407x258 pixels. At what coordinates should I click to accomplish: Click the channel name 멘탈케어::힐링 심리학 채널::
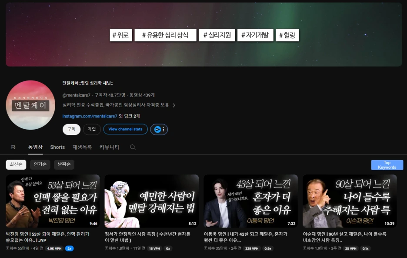click(x=88, y=83)
